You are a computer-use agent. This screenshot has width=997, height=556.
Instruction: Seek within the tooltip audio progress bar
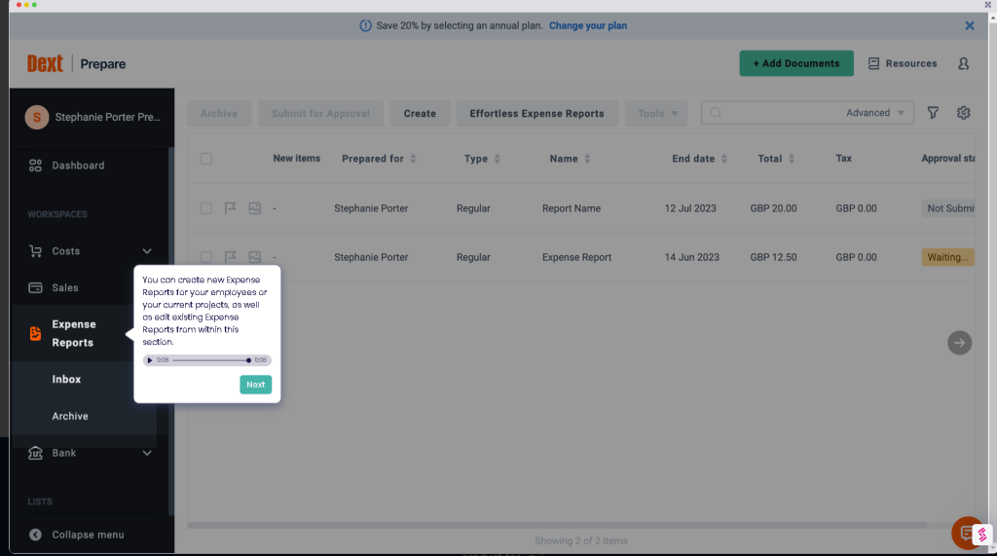210,360
